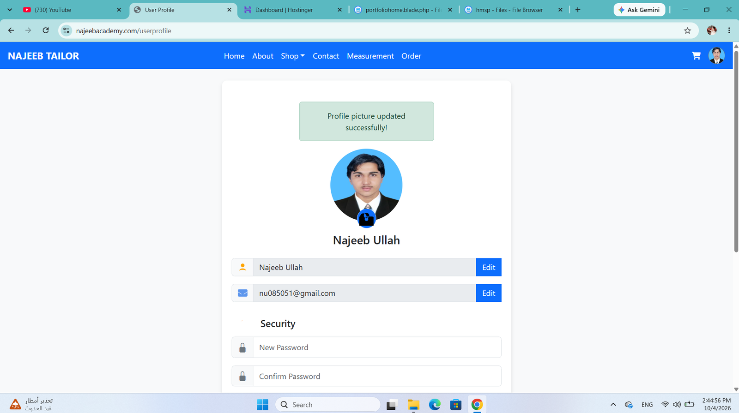Screen dimensions: 739x413
Task: Show hidden system tray icons
Action: click(613, 405)
